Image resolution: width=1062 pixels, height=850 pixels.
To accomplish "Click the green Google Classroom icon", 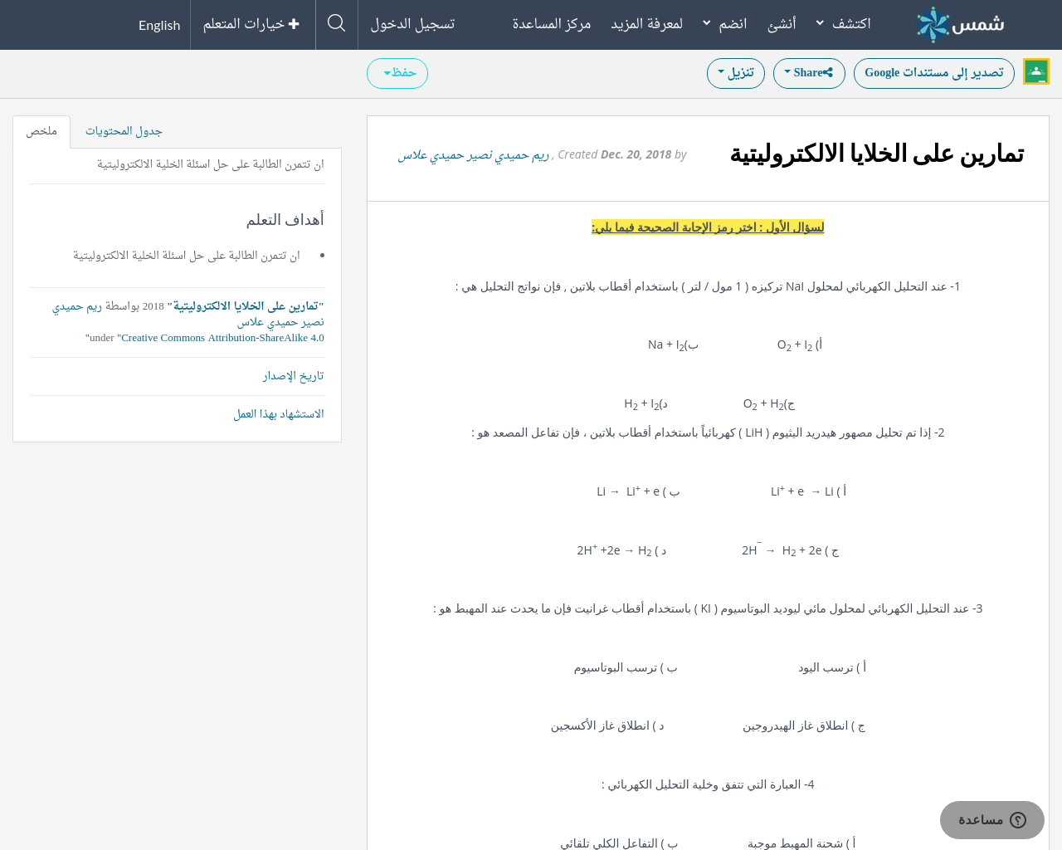I will point(1036,71).
